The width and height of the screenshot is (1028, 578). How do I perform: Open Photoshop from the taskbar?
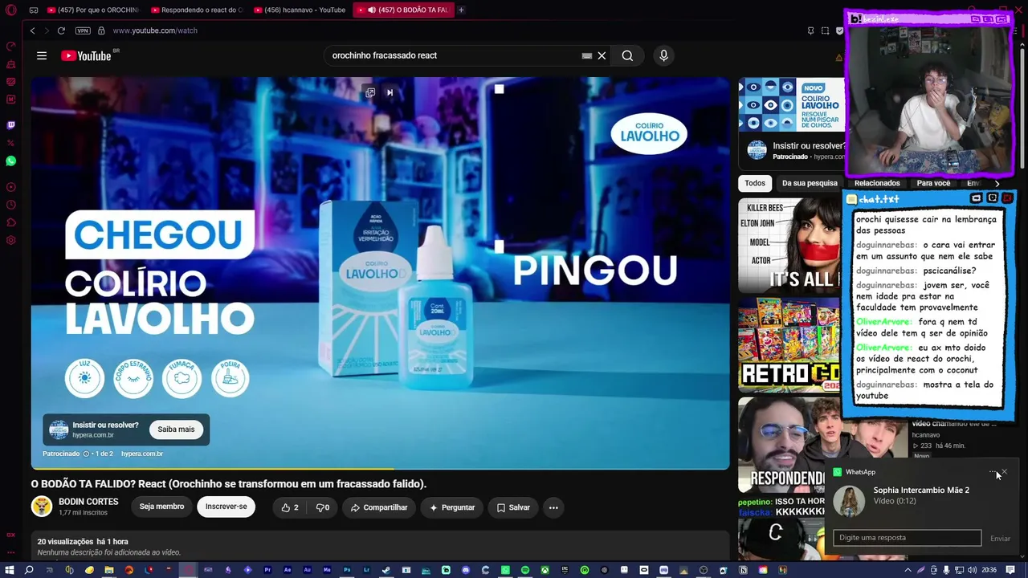coord(347,570)
